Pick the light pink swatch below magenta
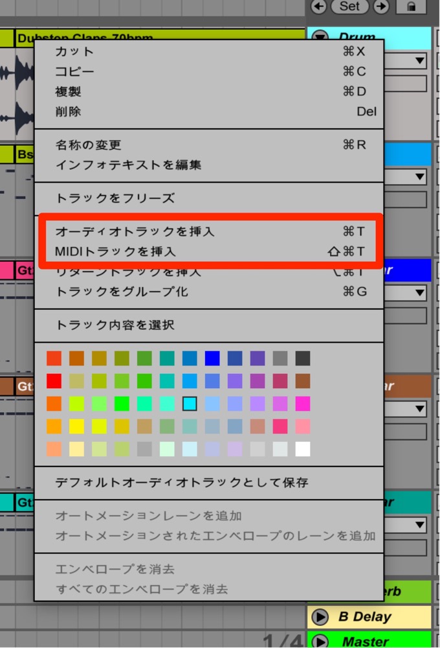440x648 pixels. point(303,426)
